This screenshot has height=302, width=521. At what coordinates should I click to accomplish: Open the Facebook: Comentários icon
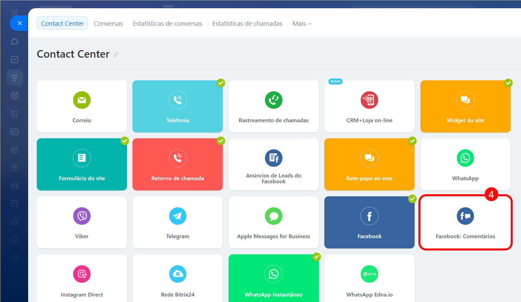coord(465,216)
